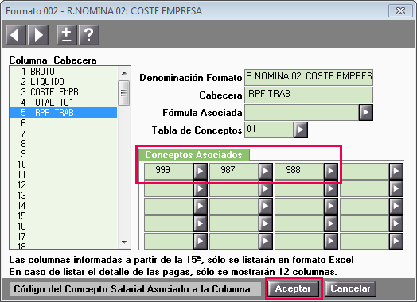Click the column list scrollbar thumb
This screenshot has width=417, height=302.
123,93
